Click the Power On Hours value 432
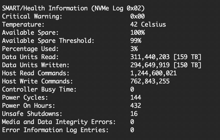Viewport: 220px width, 140px height. coord(136,106)
